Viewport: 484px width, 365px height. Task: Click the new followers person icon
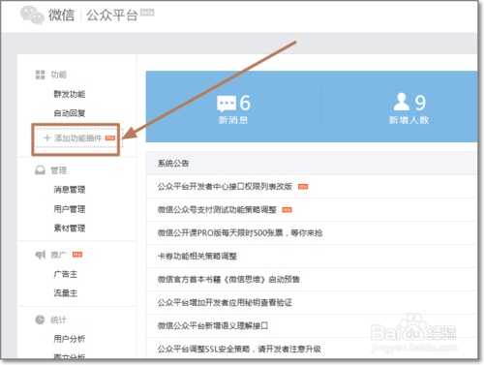pyautogui.click(x=402, y=102)
